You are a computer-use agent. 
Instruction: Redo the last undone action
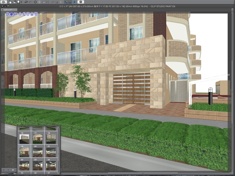coord(30,2)
